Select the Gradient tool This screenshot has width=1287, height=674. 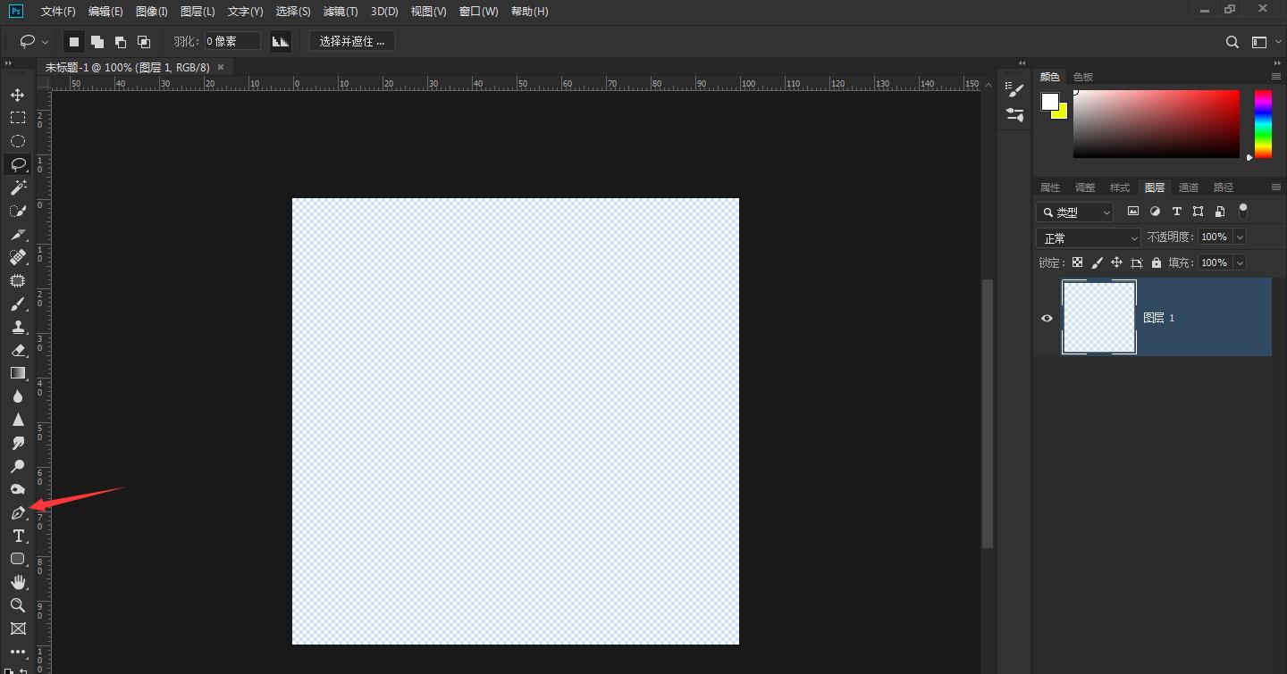17,373
